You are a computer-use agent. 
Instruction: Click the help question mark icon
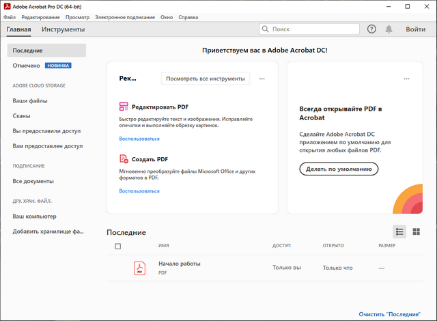[x=371, y=29]
